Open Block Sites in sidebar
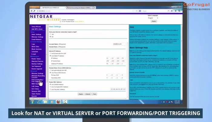This screenshot has height=122, width=212. (35, 47)
